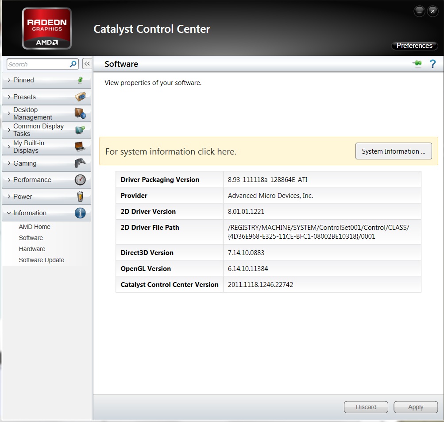Click the Software page heading
Screen dimensions: 444x422
click(x=121, y=64)
